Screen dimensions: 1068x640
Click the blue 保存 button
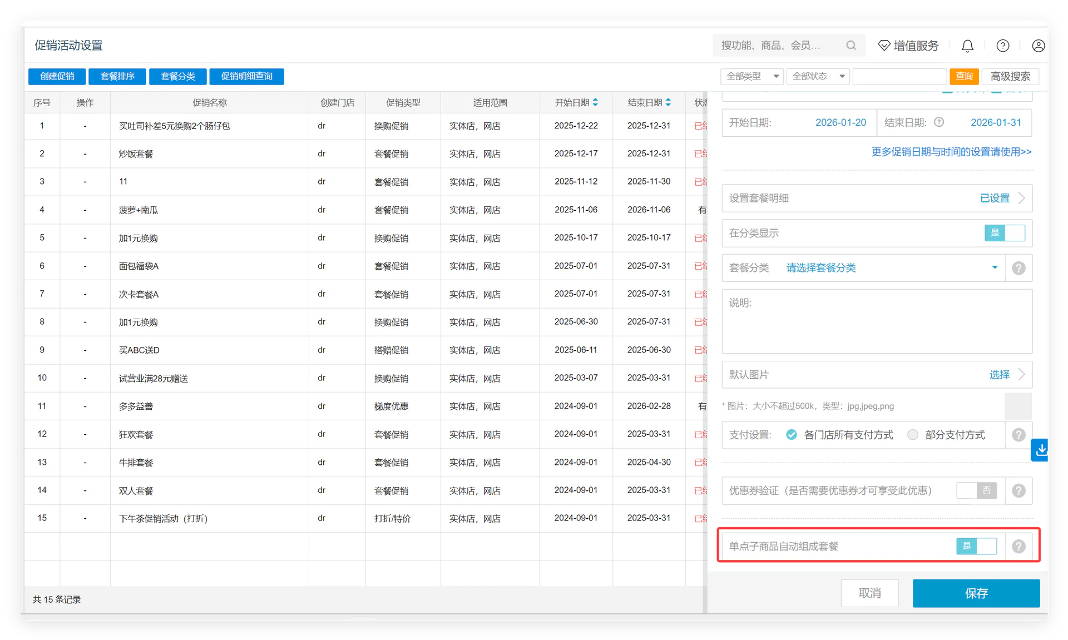pos(976,593)
